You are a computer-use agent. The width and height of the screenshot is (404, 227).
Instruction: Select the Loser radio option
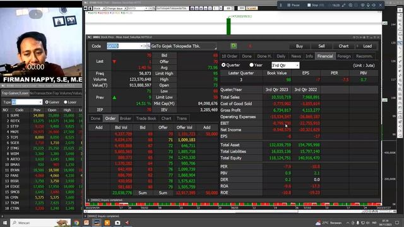click(x=66, y=102)
